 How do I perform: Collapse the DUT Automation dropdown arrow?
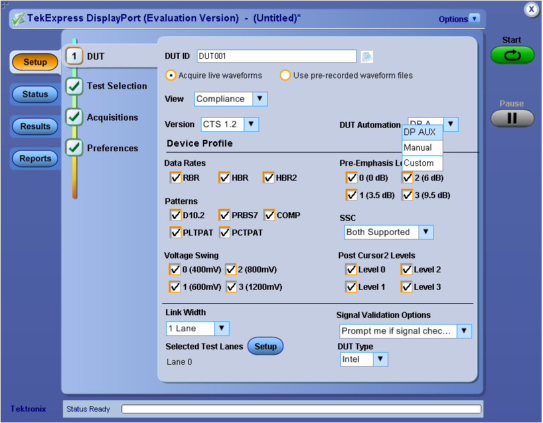451,124
